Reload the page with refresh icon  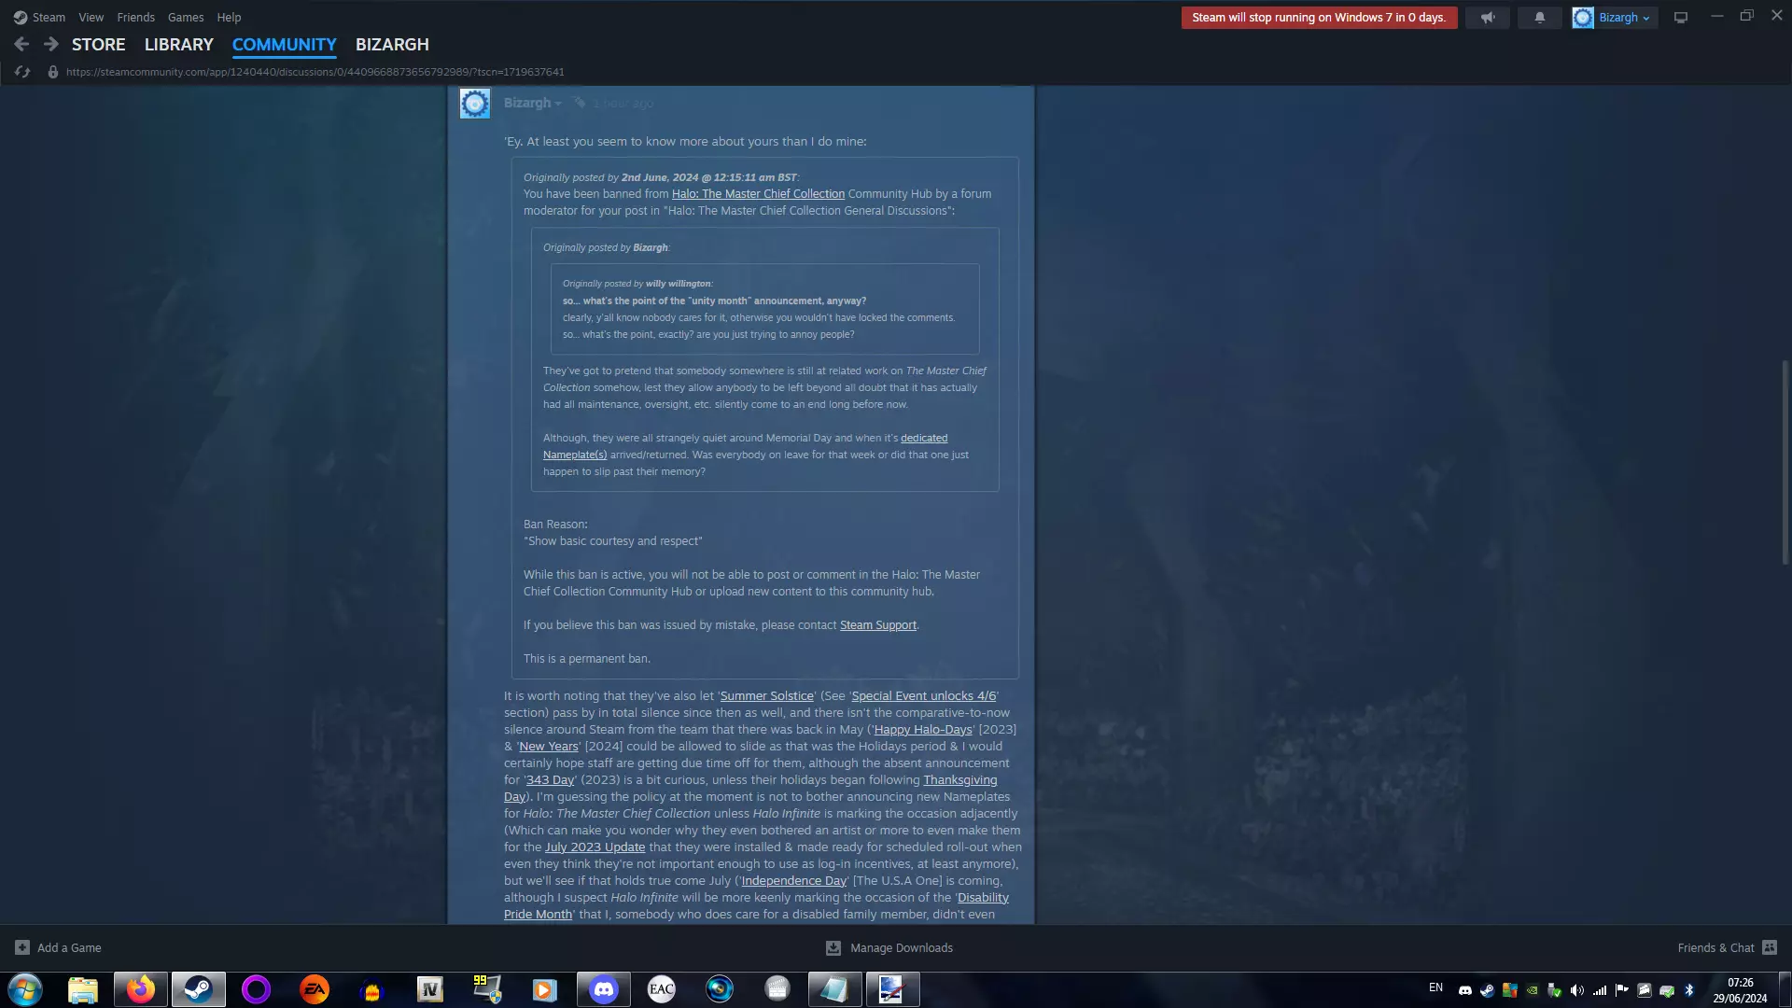22,72
